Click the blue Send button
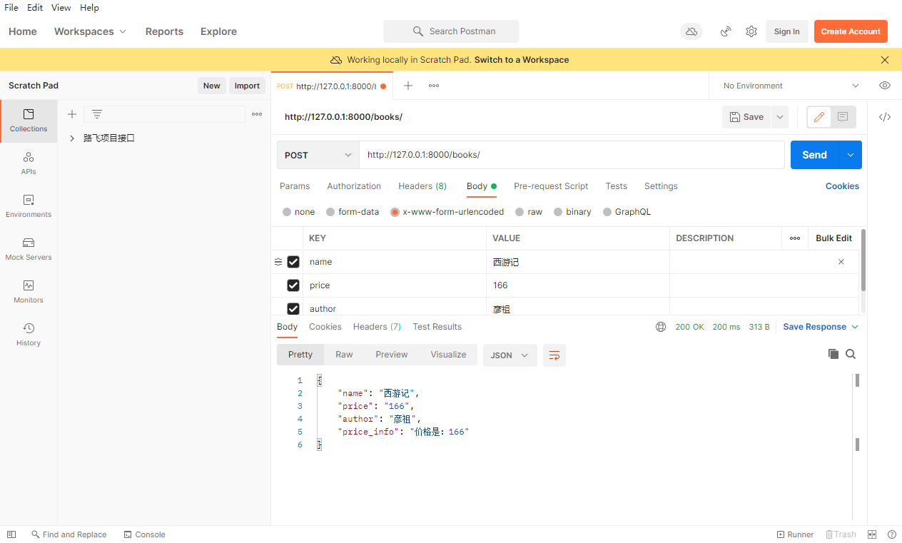 814,155
